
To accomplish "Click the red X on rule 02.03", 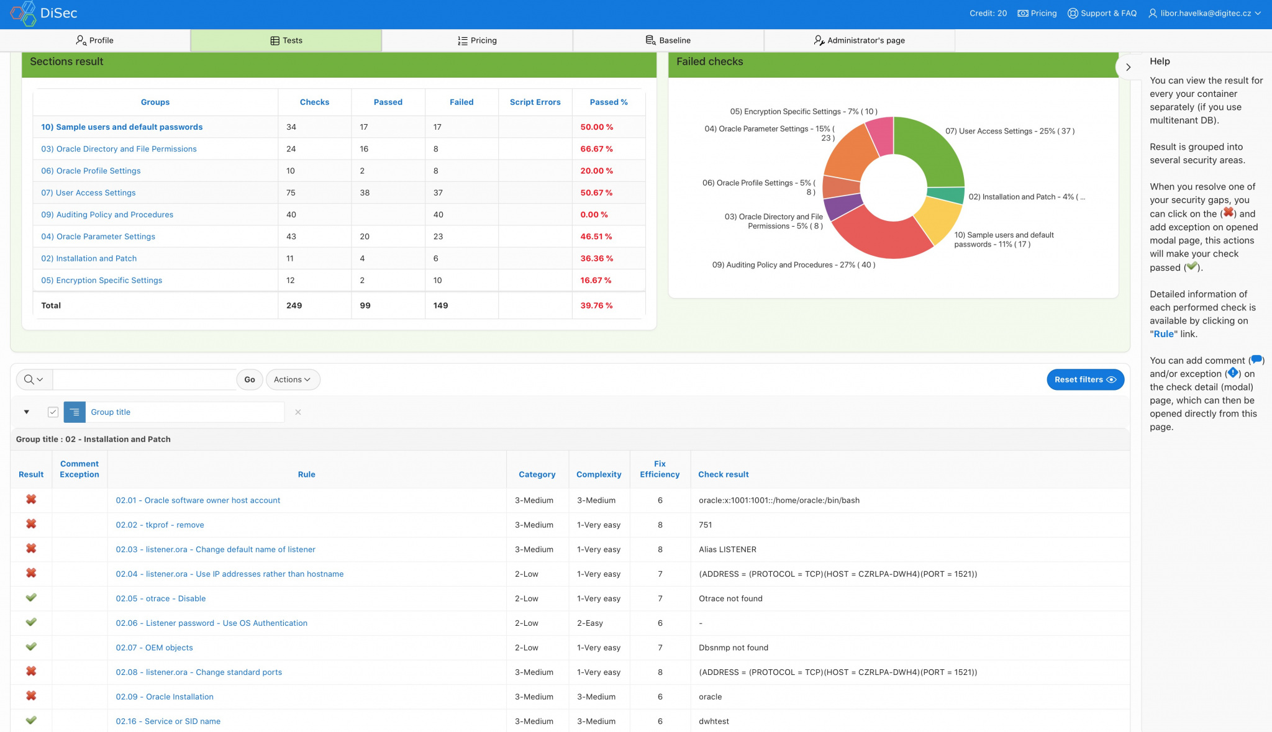I will point(31,549).
